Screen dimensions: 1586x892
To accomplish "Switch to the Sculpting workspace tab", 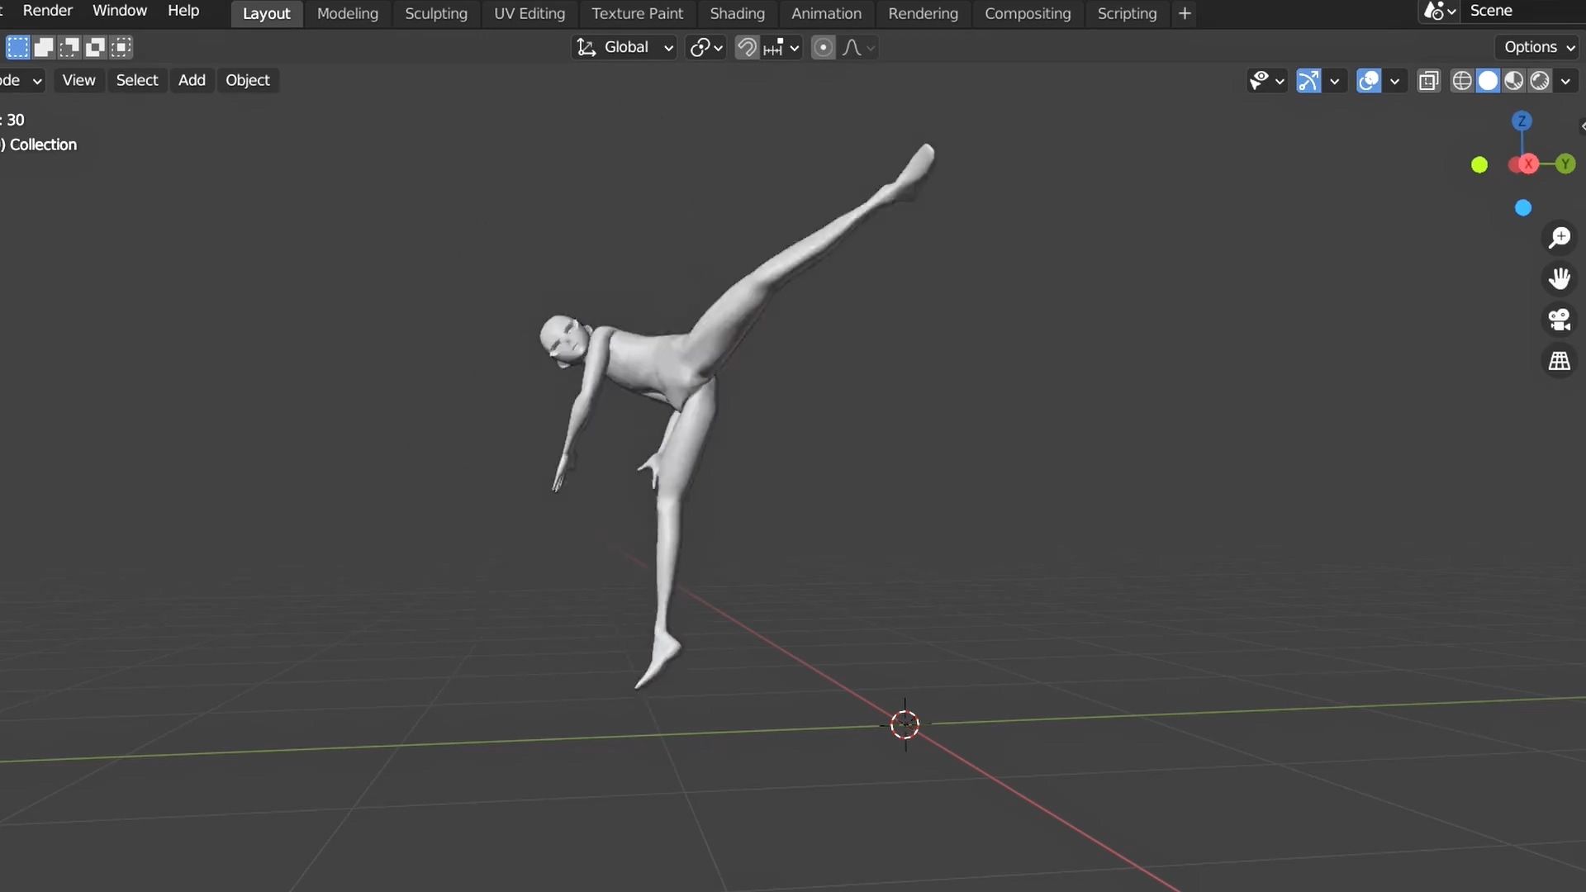I will tap(436, 13).
